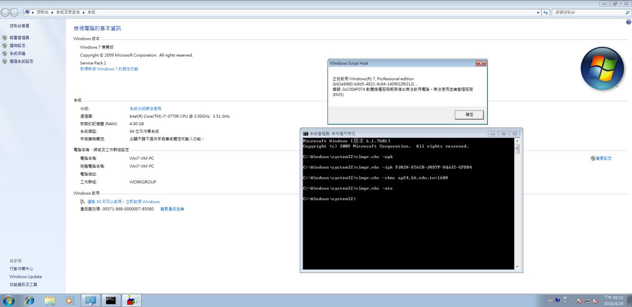Screen dimensions: 632x307
Task: Select 控制台 breadcrumb in address bar
Action: (x=42, y=12)
